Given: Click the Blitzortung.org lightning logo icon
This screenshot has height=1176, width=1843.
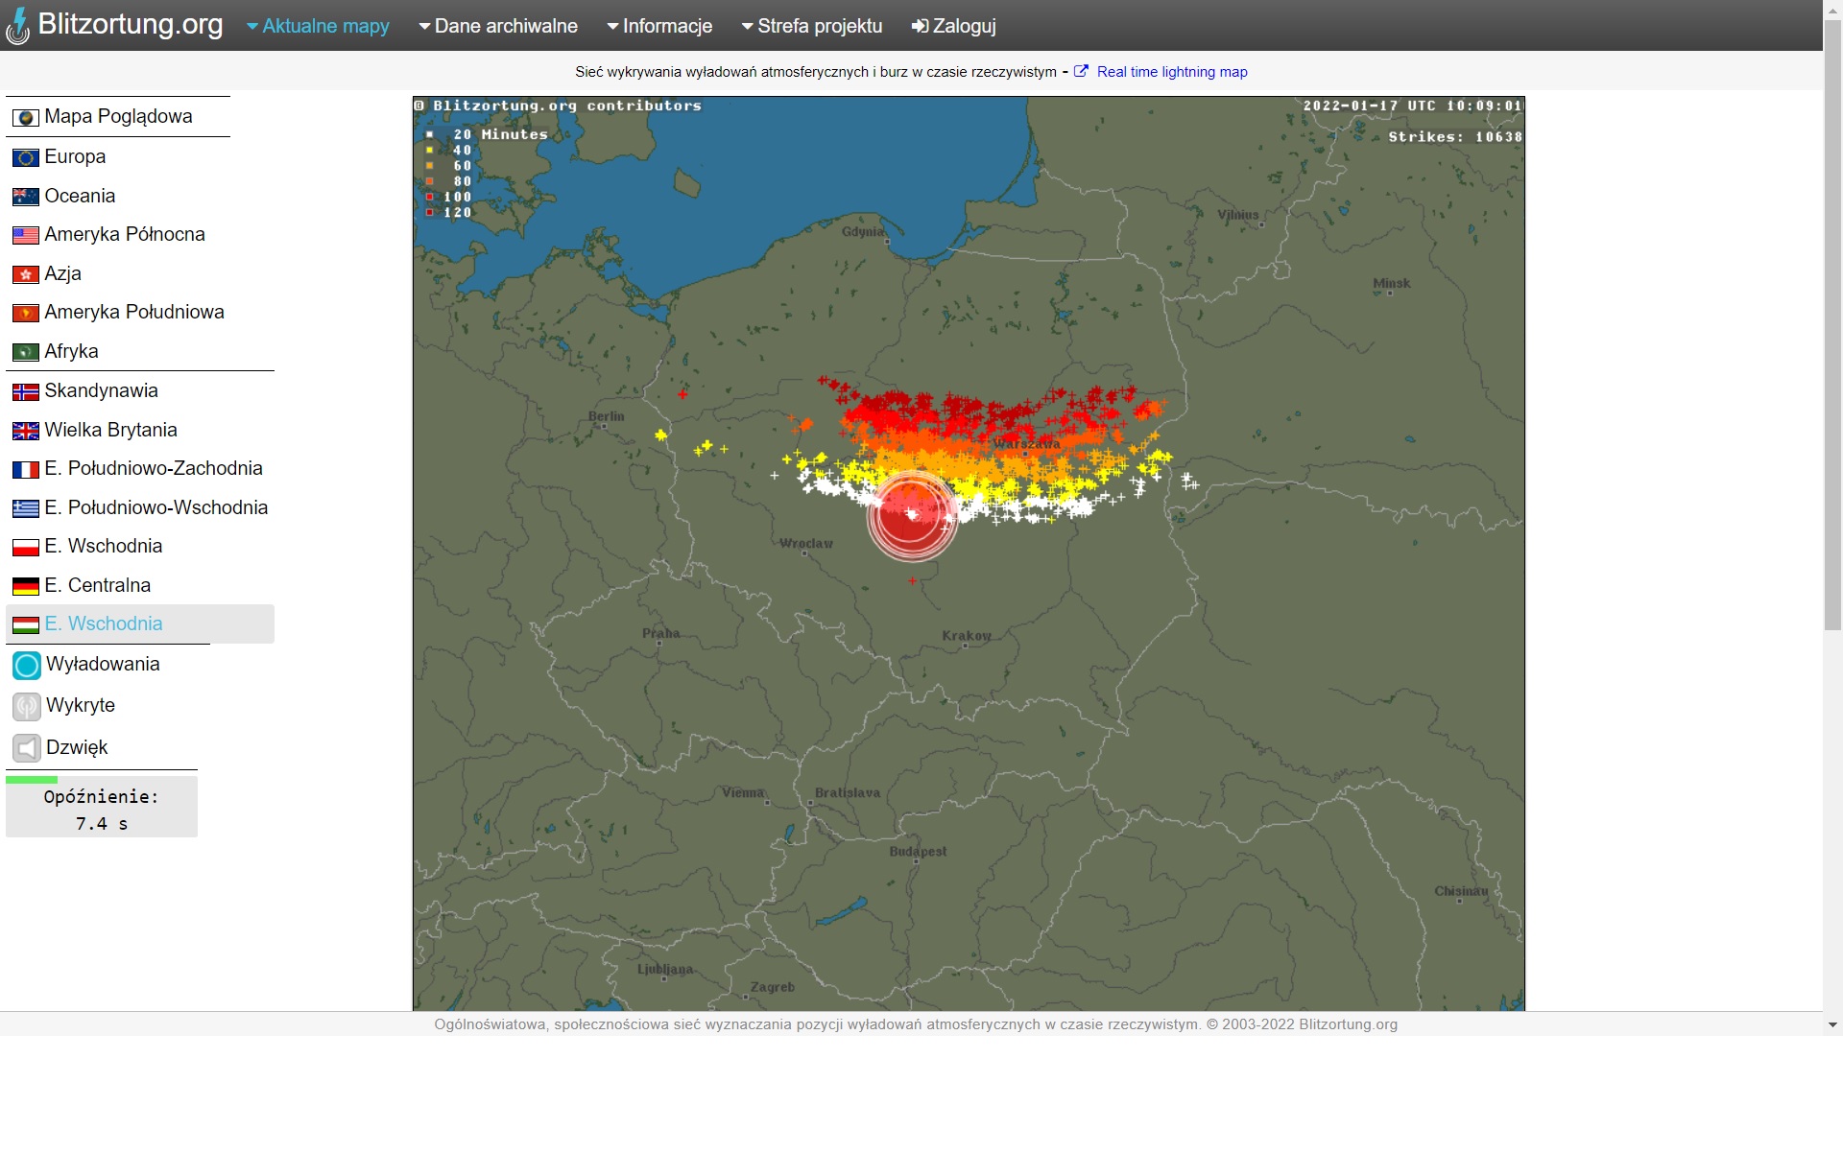Looking at the screenshot, I should pos(17,27).
